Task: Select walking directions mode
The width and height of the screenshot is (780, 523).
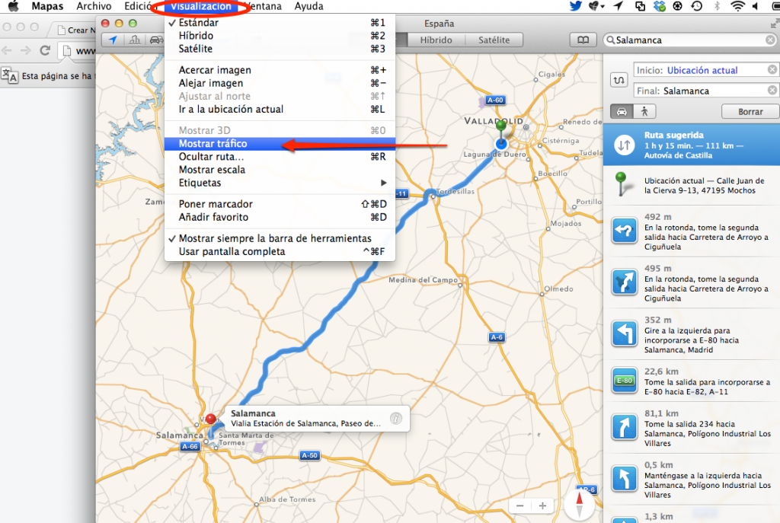Action: [x=644, y=111]
